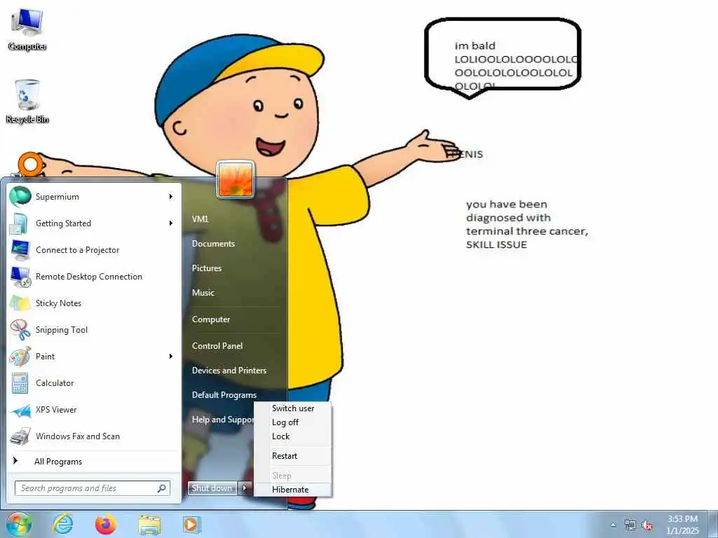Open Computer link in Start menu
This screenshot has height=538, width=718.
pyautogui.click(x=210, y=319)
